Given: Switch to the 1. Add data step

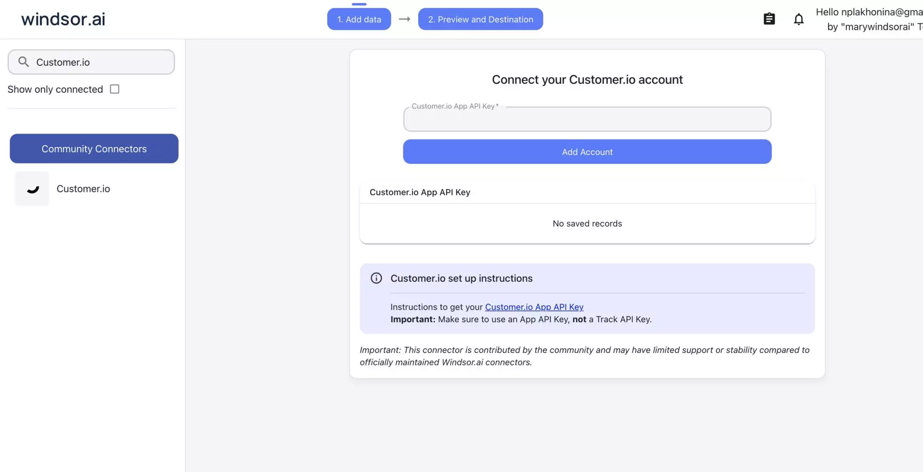Looking at the screenshot, I should click(359, 19).
